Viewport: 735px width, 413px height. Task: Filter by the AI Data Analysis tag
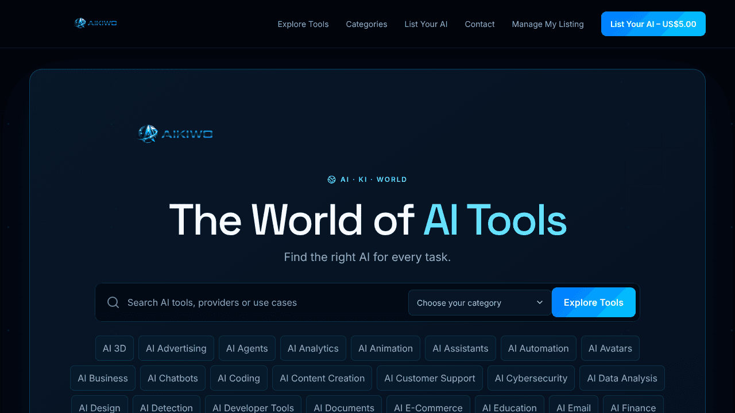622,378
